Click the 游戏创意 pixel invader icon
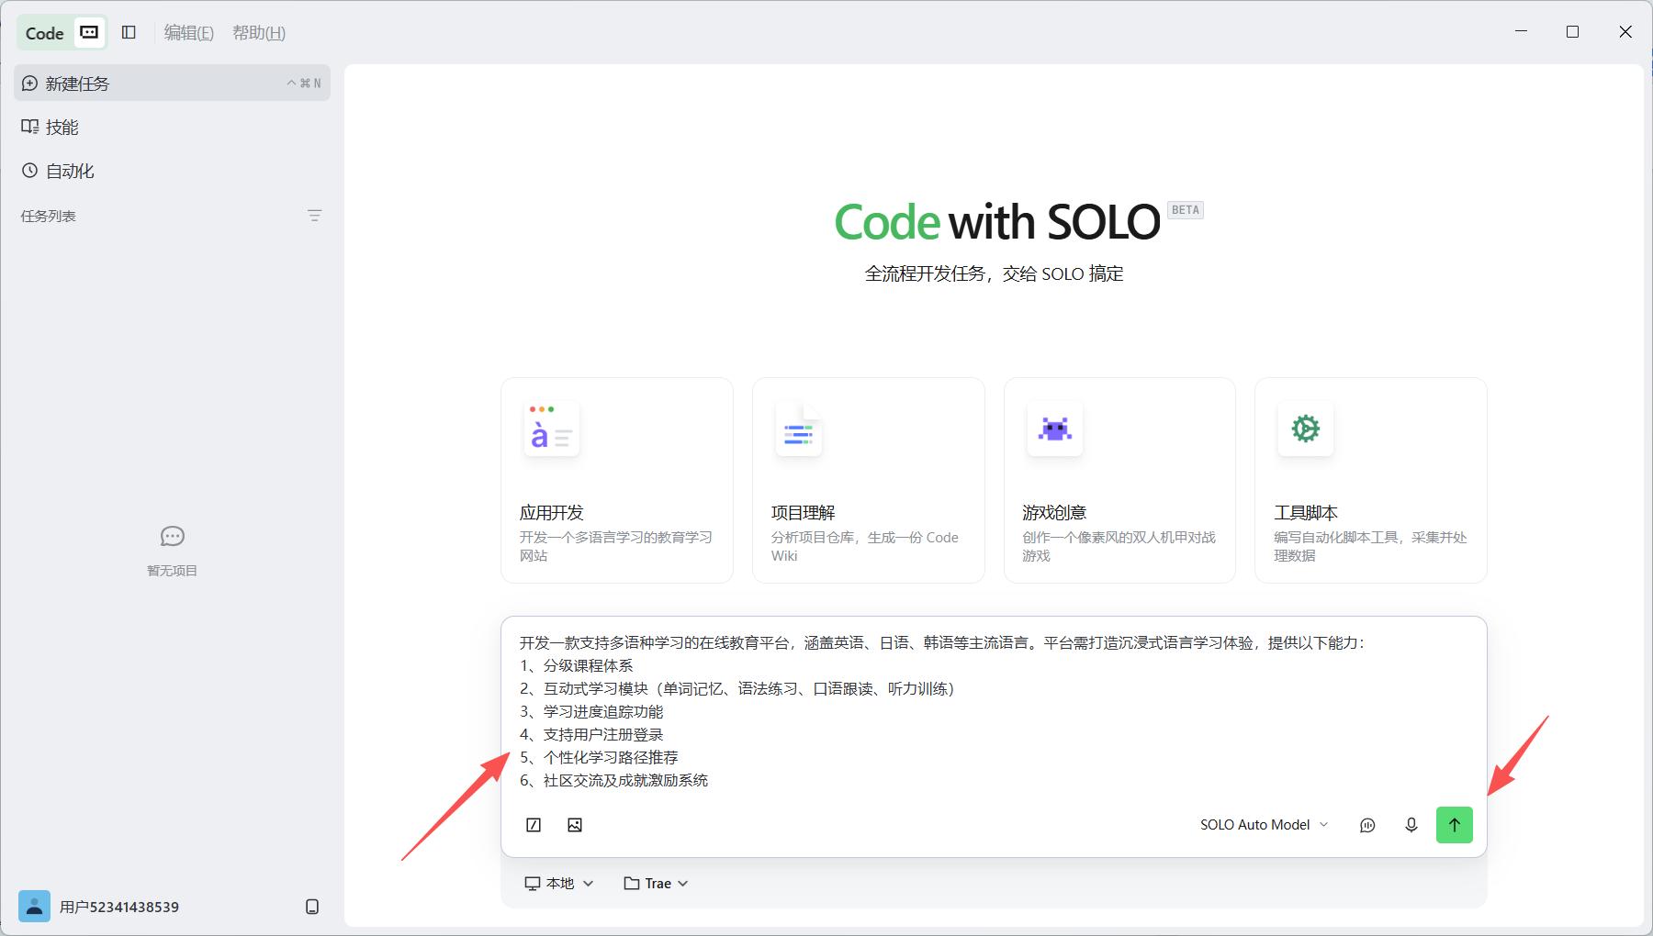This screenshot has width=1653, height=936. coord(1054,429)
